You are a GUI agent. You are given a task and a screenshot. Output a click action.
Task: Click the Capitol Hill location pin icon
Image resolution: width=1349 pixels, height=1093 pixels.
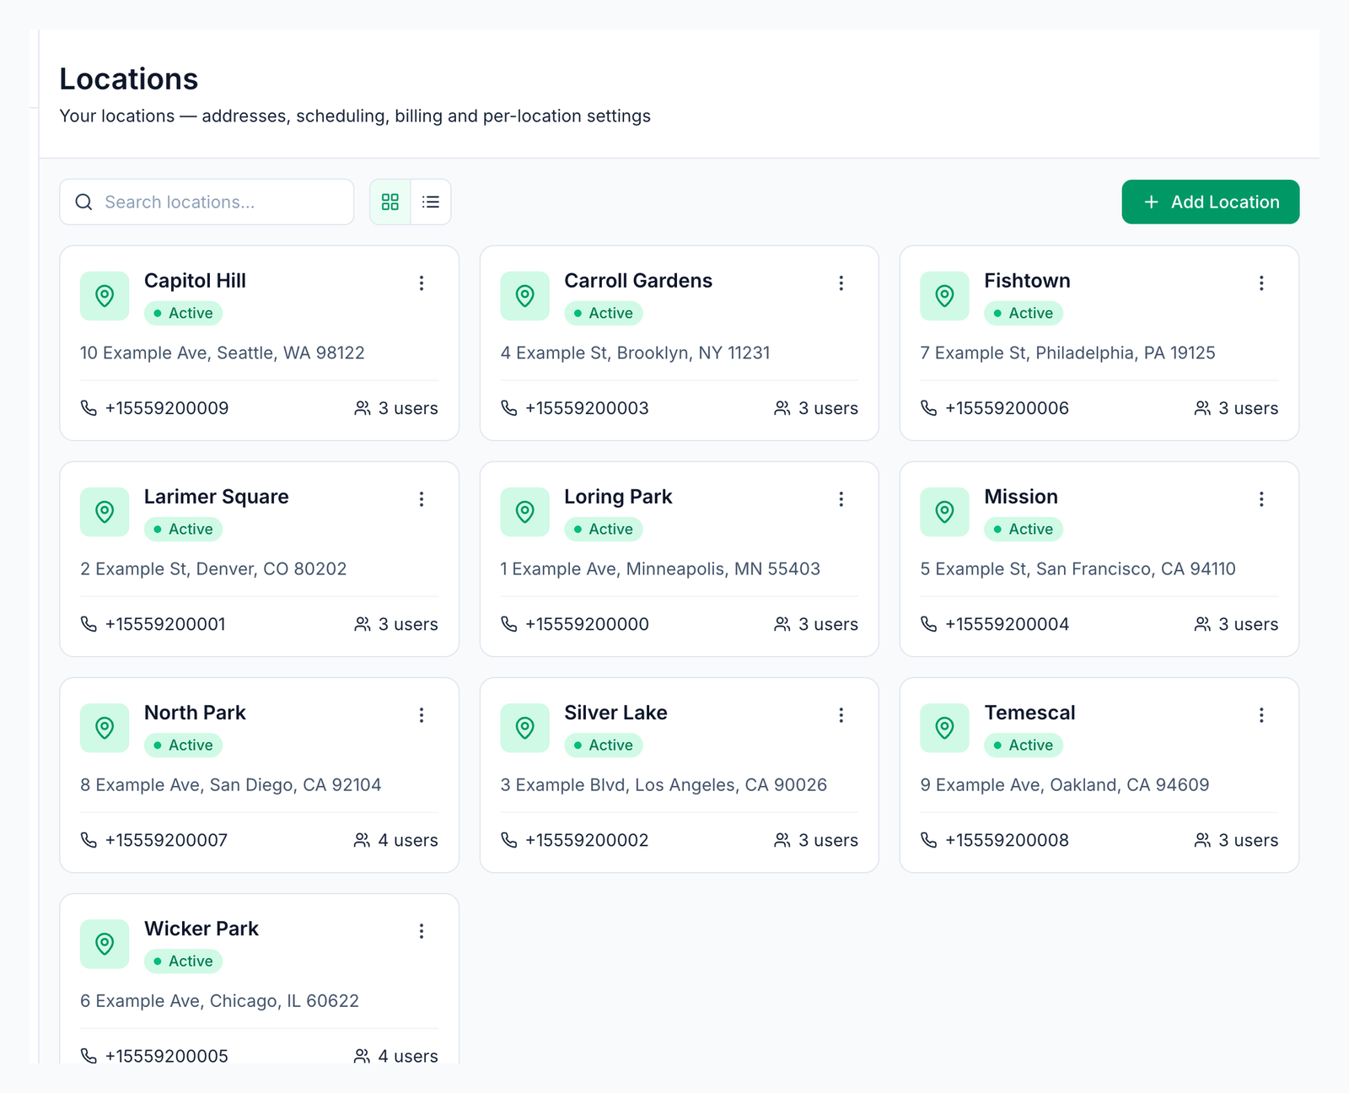coord(105,296)
